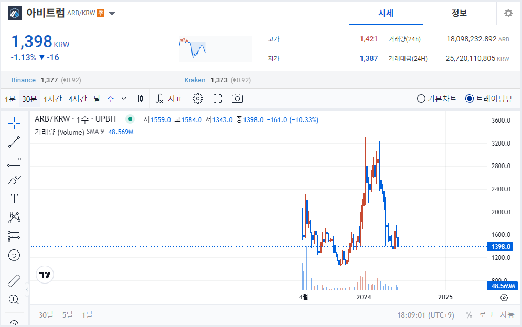Collapse the drawing toolbar with side arrow
This screenshot has height=327, width=522.
[x=27, y=290]
